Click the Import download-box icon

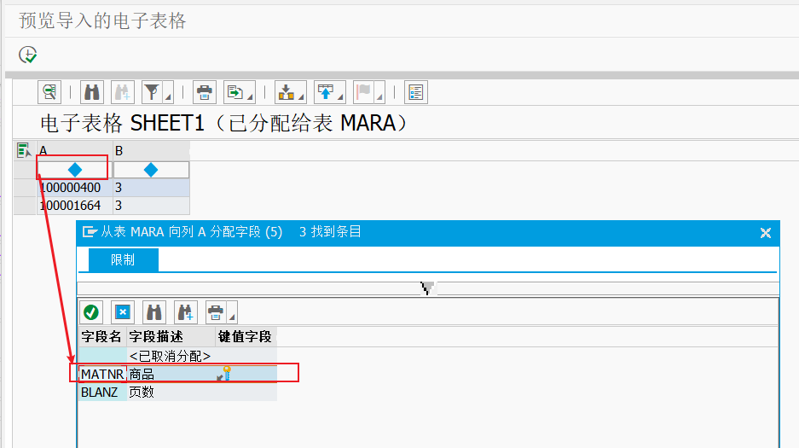[x=287, y=92]
